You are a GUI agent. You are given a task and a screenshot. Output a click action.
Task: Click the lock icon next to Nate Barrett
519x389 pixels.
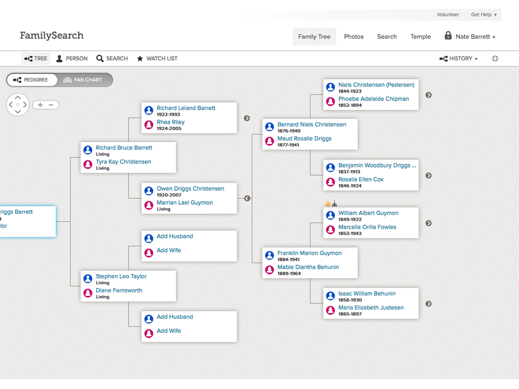tap(448, 36)
